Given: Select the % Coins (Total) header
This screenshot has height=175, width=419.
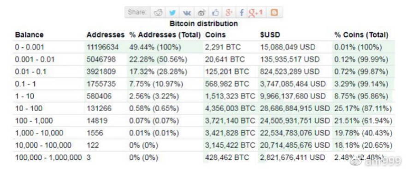Looking at the screenshot, I should (361, 35).
